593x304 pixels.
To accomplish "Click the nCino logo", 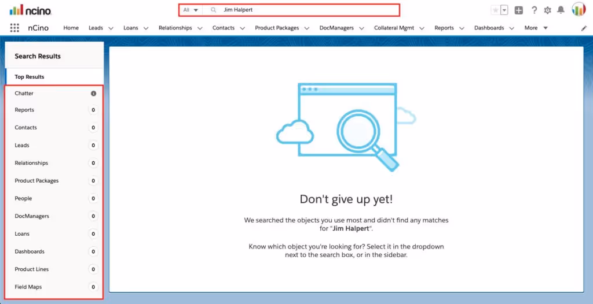I will pyautogui.click(x=30, y=10).
